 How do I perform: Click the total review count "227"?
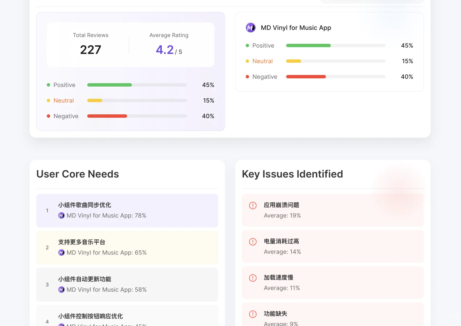tap(91, 50)
